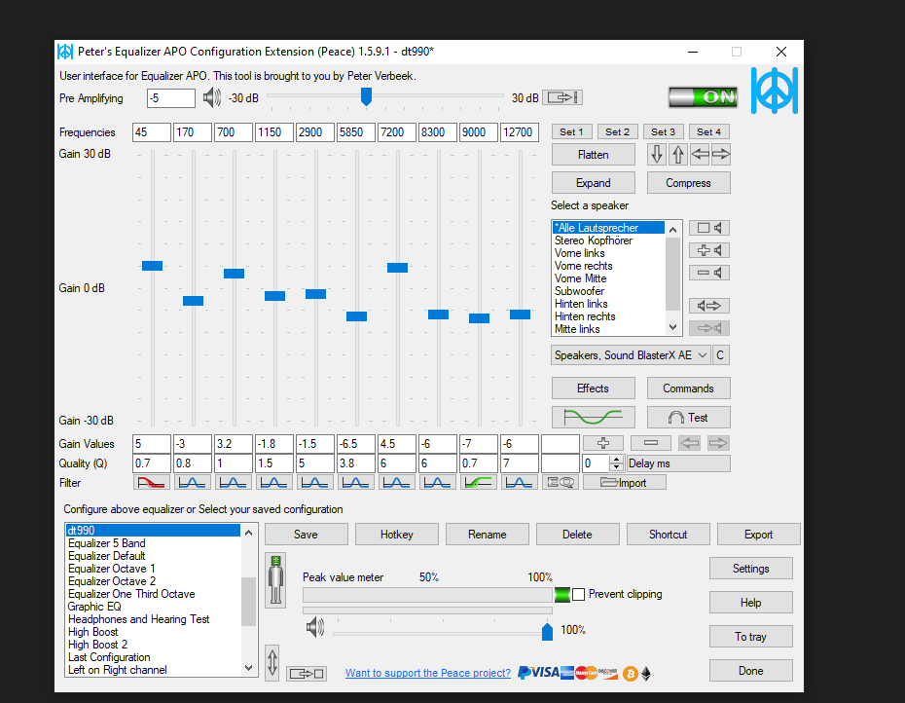
Task: Open the filter type icon for 45 Hz band
Action: point(152,483)
